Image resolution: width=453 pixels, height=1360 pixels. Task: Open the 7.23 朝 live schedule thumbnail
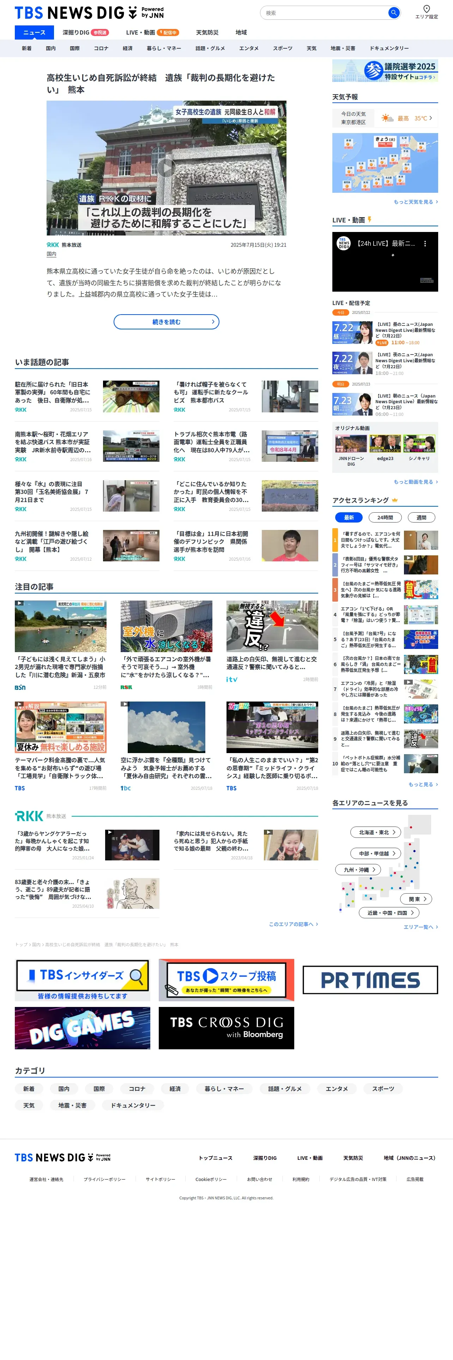pos(352,404)
